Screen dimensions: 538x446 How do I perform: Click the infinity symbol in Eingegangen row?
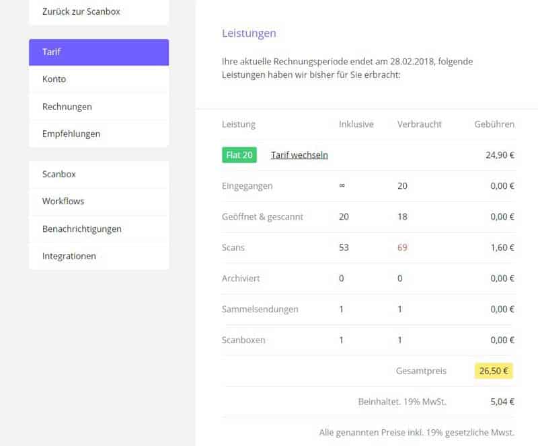click(342, 186)
